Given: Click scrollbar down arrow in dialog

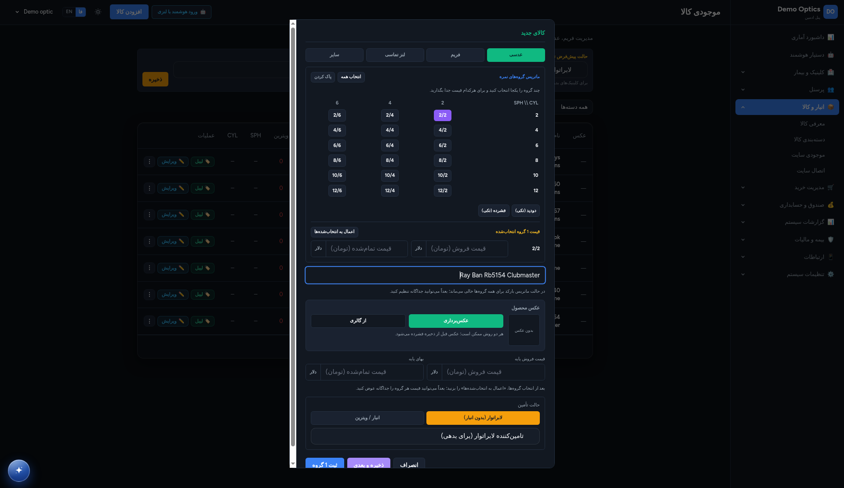Looking at the screenshot, I should tap(293, 464).
